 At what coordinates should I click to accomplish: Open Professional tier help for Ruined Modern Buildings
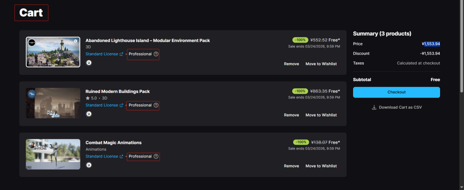click(156, 105)
